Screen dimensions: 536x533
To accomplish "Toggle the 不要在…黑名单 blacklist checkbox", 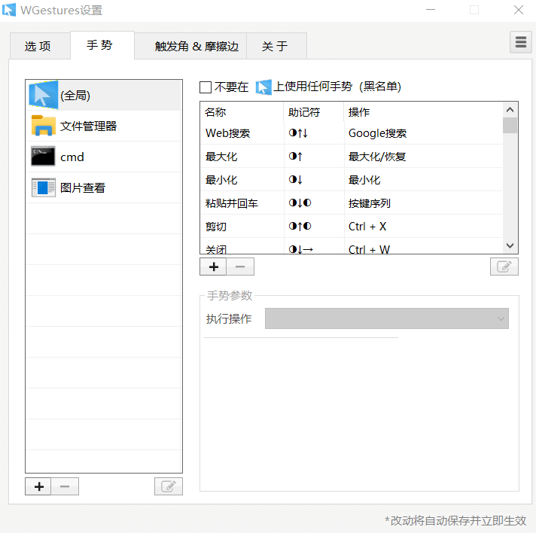I will pos(206,87).
